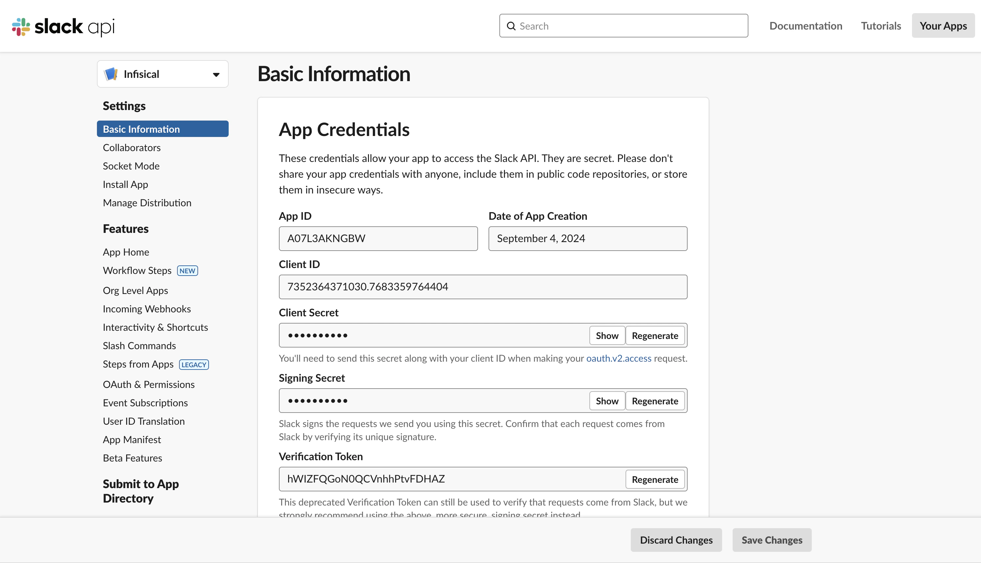Viewport: 981px width, 563px height.
Task: Open User ID Translation
Action: tap(144, 421)
